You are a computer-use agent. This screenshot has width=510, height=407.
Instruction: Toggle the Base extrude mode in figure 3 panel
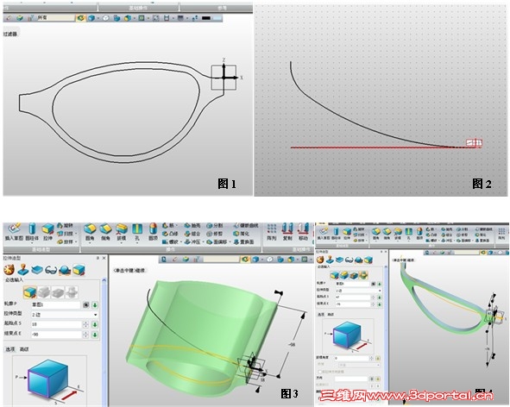(30, 292)
